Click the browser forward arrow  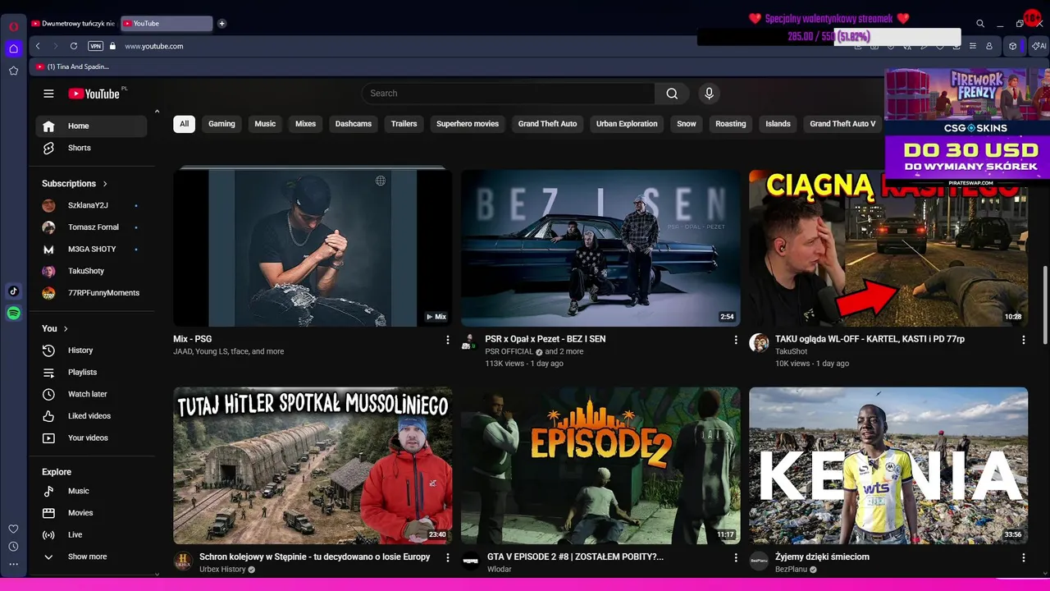click(55, 46)
